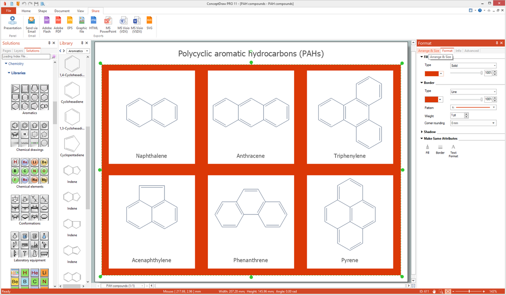Open the Border Type dropdown

[473, 91]
